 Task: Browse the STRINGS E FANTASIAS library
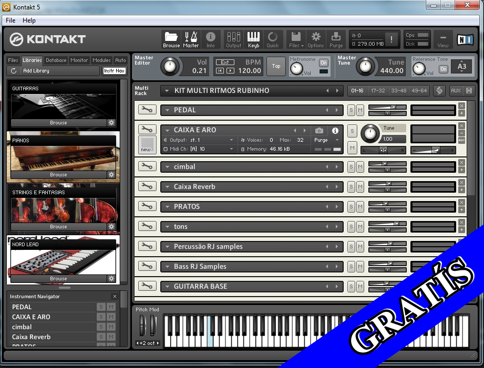point(59,226)
